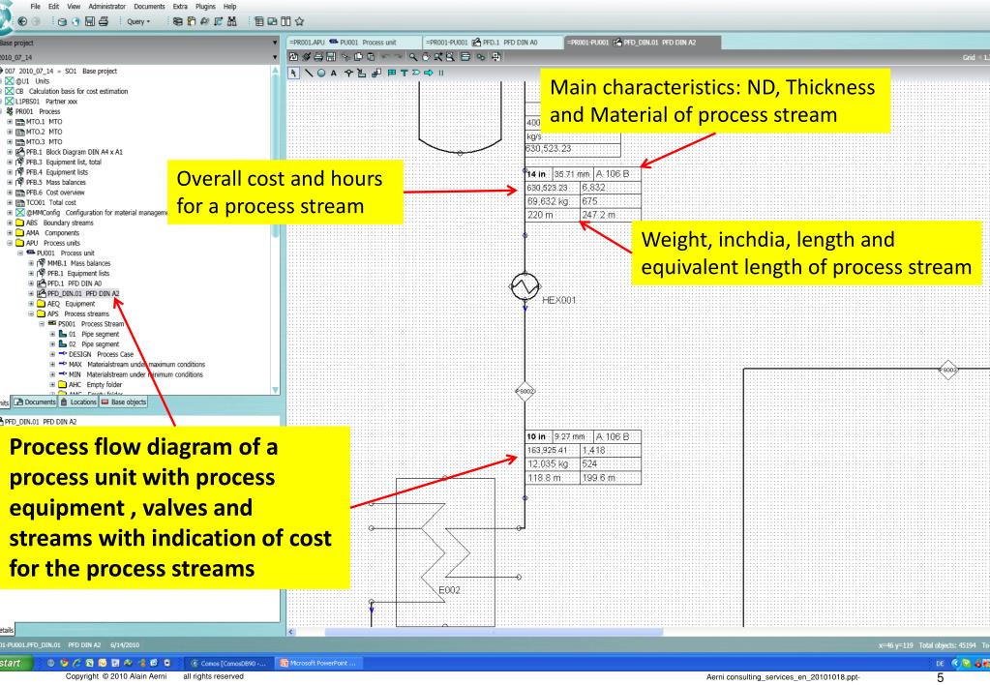Click the diagram horizontal scrollbar

tap(494, 632)
